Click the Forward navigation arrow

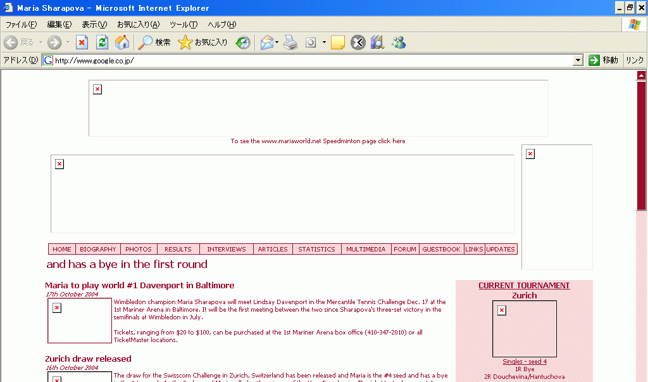click(x=54, y=42)
